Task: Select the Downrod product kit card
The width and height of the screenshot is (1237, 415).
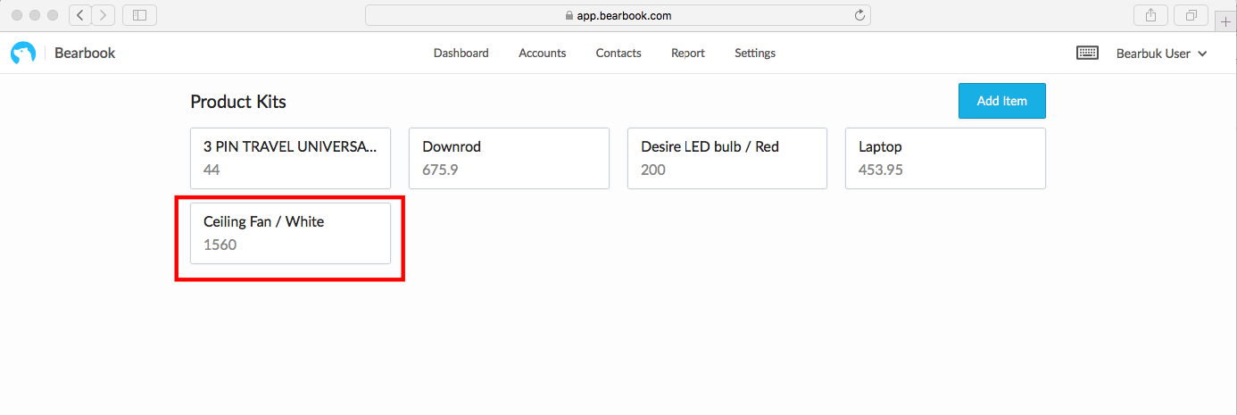Action: [x=509, y=158]
